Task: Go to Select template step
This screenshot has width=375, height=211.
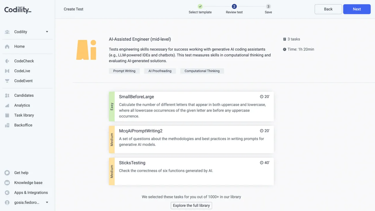Action: [200, 6]
